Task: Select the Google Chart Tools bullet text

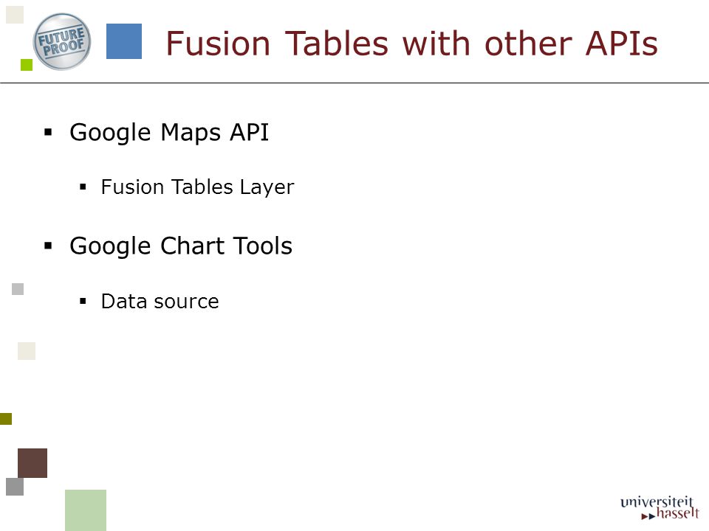Action: coord(181,246)
